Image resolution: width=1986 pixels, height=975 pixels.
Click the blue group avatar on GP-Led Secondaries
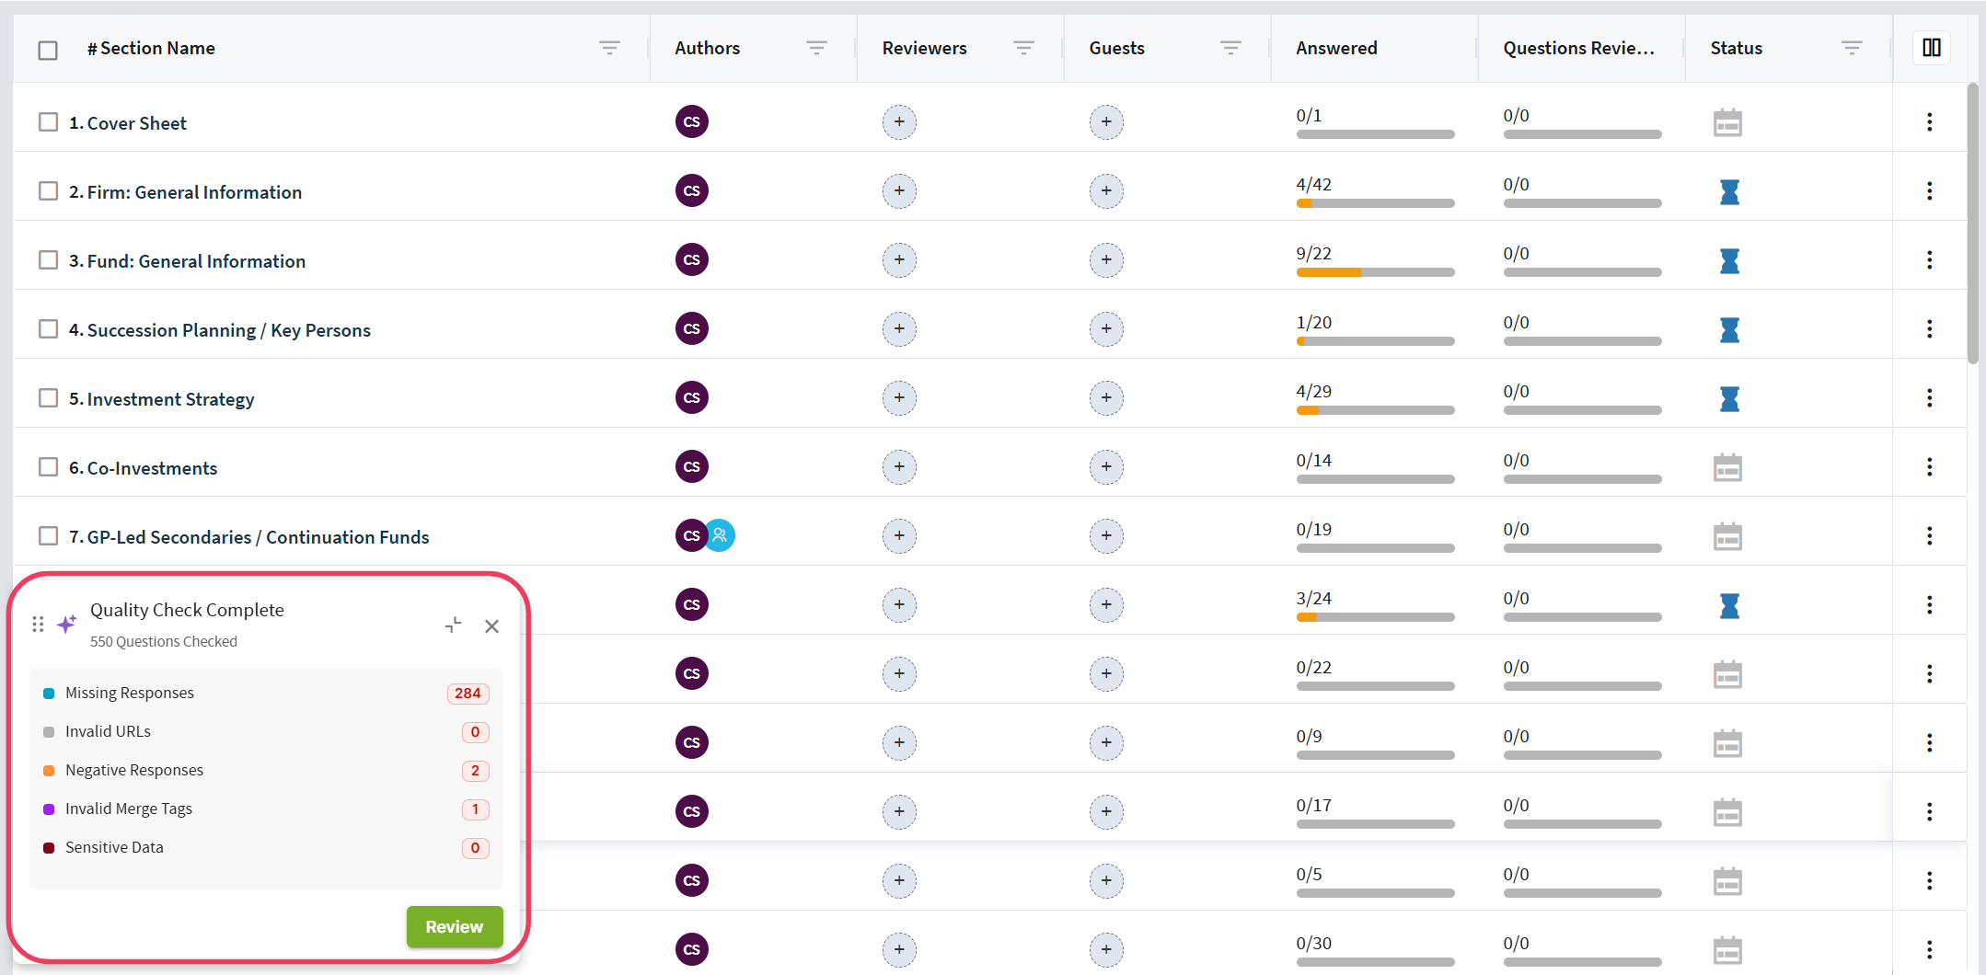(x=721, y=535)
